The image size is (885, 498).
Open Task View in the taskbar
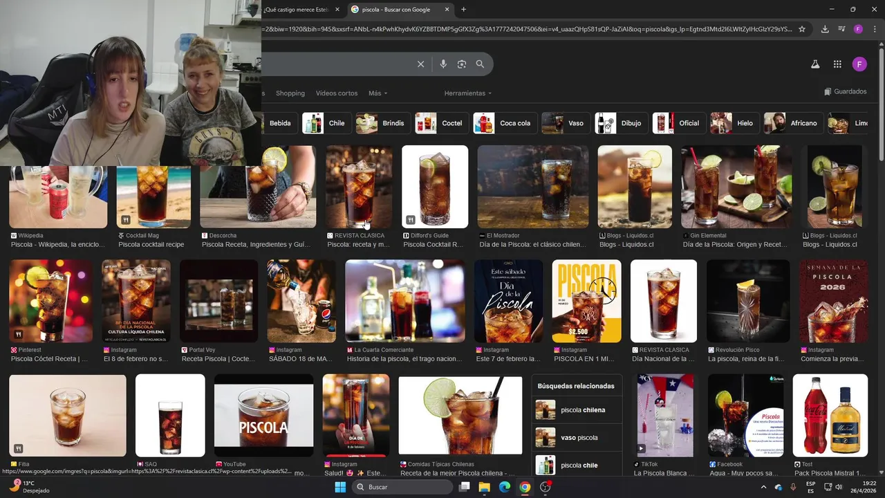[x=465, y=487]
